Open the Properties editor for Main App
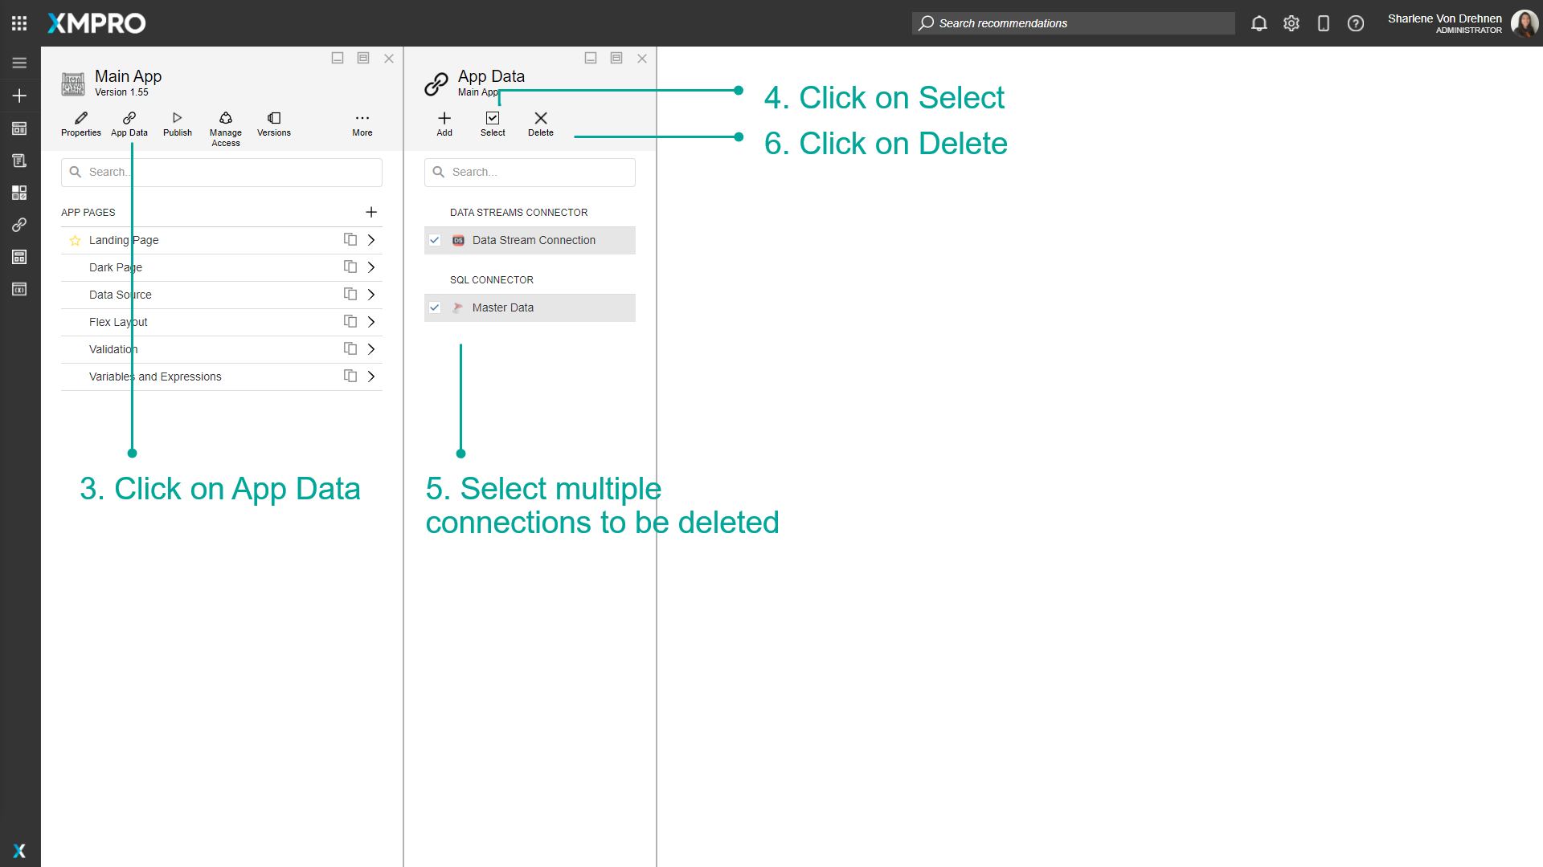Image resolution: width=1543 pixels, height=867 pixels. 80,122
